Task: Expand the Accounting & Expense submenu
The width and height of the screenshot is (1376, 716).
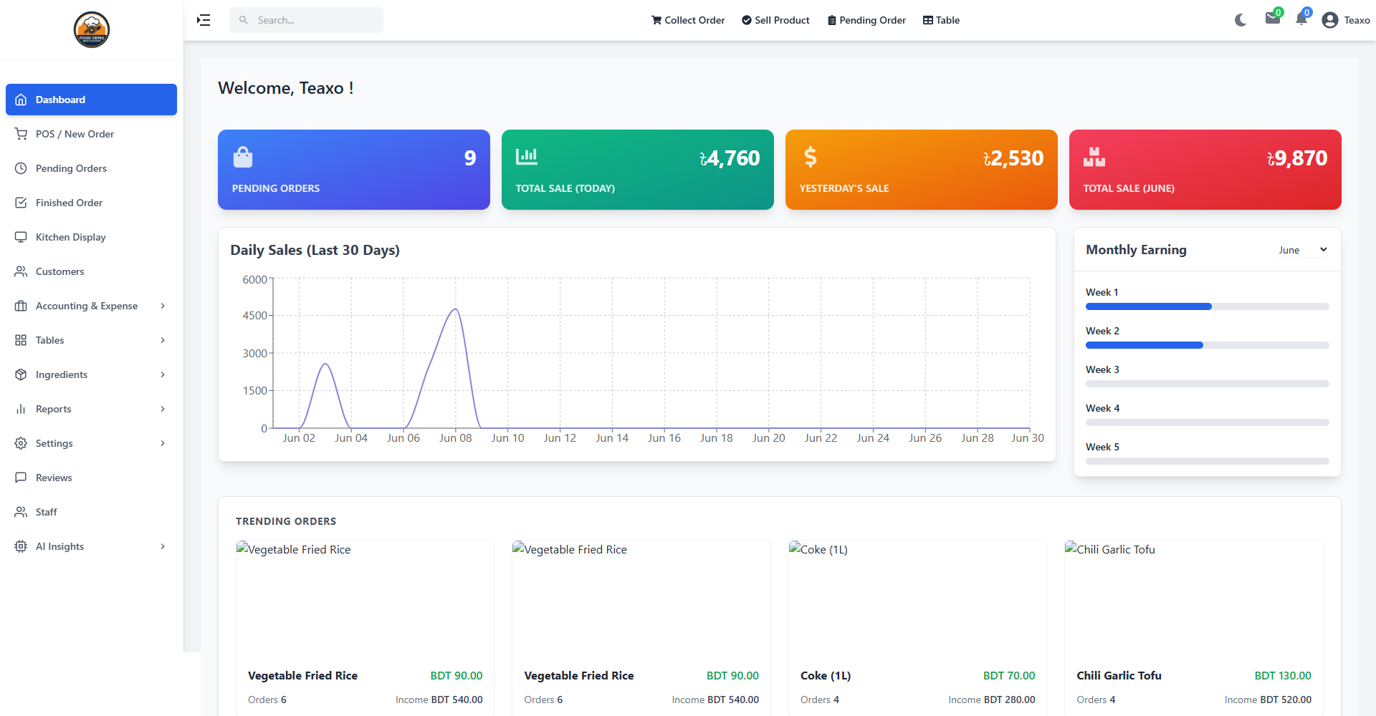Action: coord(91,306)
